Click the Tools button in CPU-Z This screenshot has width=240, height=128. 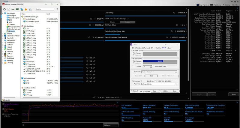pyautogui.click(x=154, y=91)
